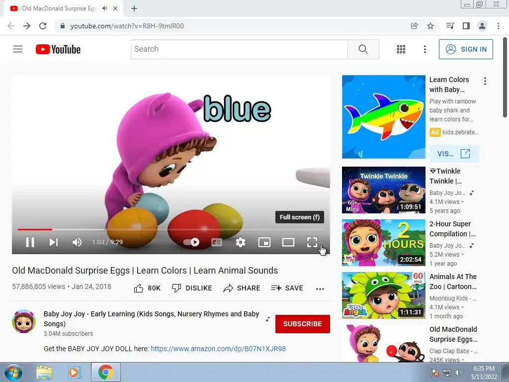Image resolution: width=509 pixels, height=382 pixels.
Task: Dislike the video
Action: 192,288
